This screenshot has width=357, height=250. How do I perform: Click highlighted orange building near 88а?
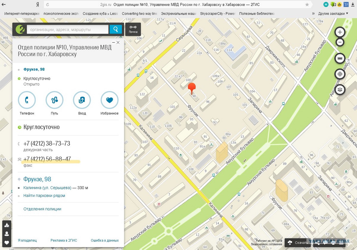click(x=222, y=152)
